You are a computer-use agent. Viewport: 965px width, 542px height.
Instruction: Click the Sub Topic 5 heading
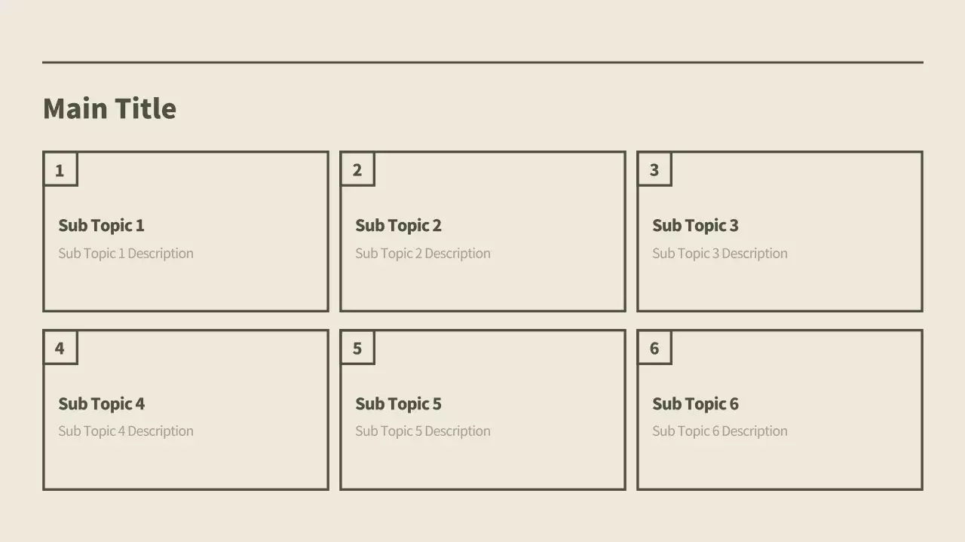point(398,403)
